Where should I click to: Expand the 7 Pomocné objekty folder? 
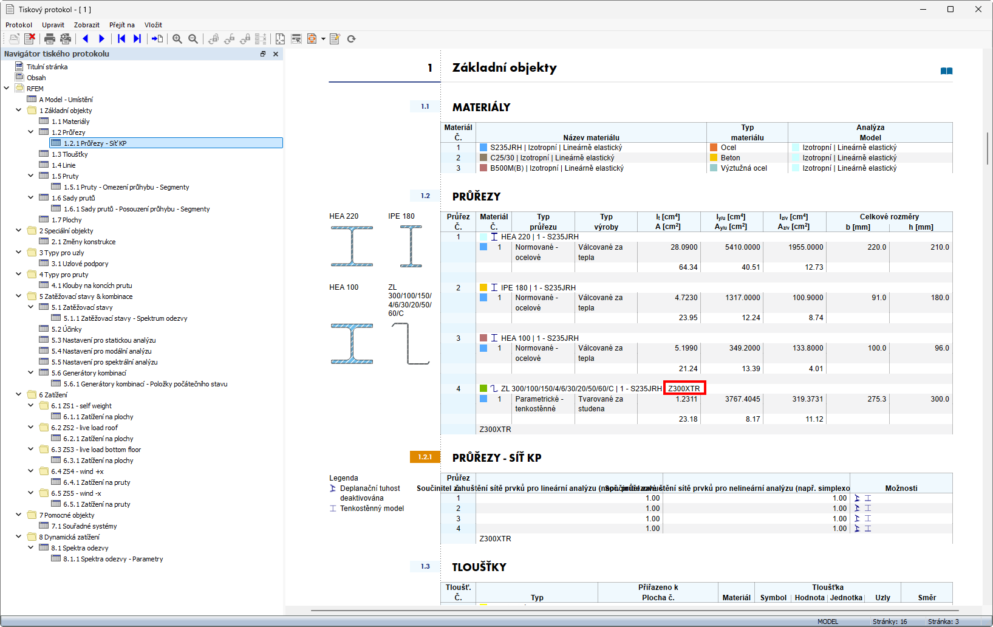[18, 515]
